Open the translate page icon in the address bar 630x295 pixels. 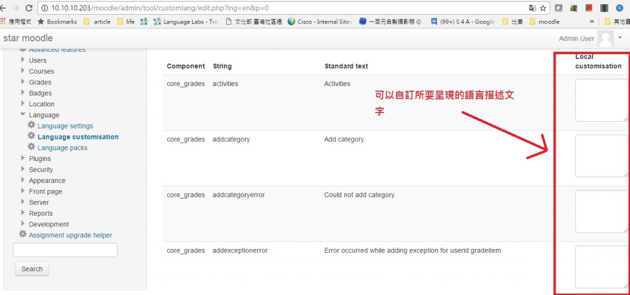click(532, 8)
